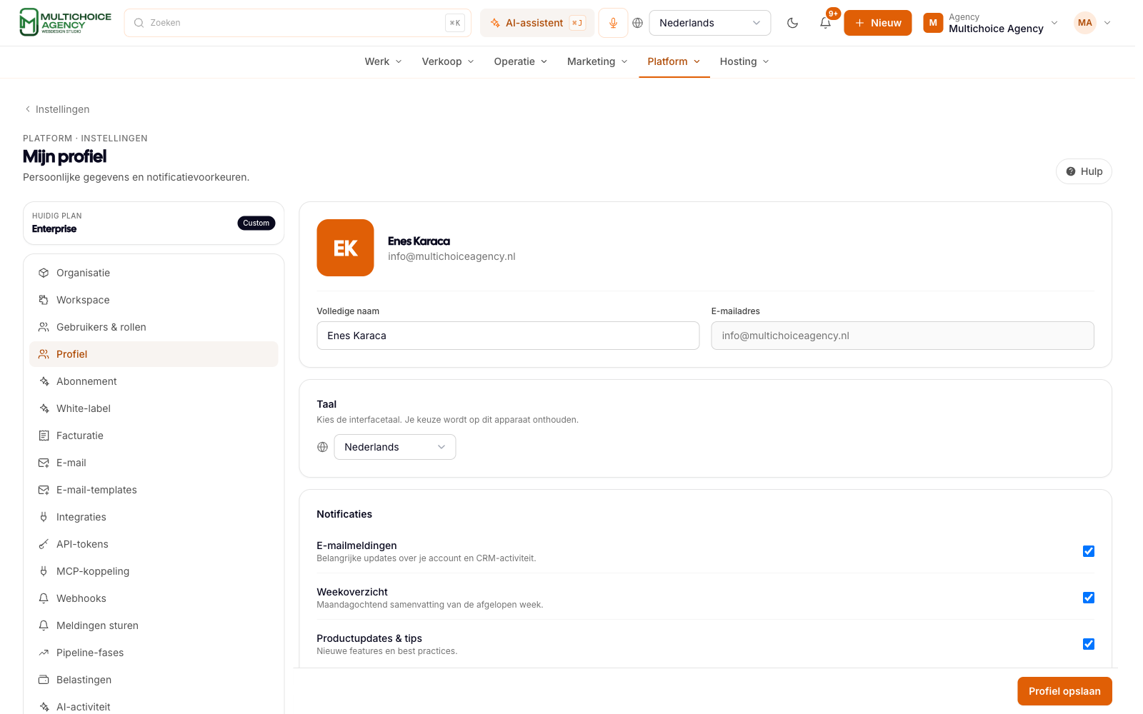
Task: Click the Volledige naam input field
Action: point(508,336)
